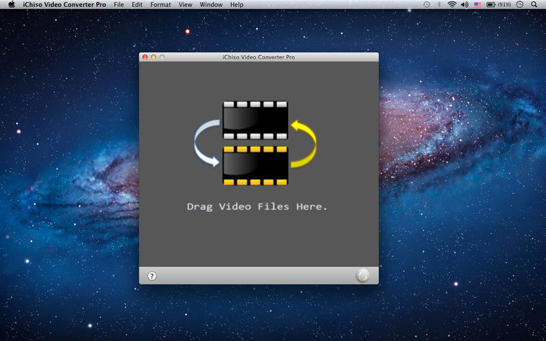This screenshot has width=546, height=341.
Task: Click the round convert button
Action: click(362, 276)
